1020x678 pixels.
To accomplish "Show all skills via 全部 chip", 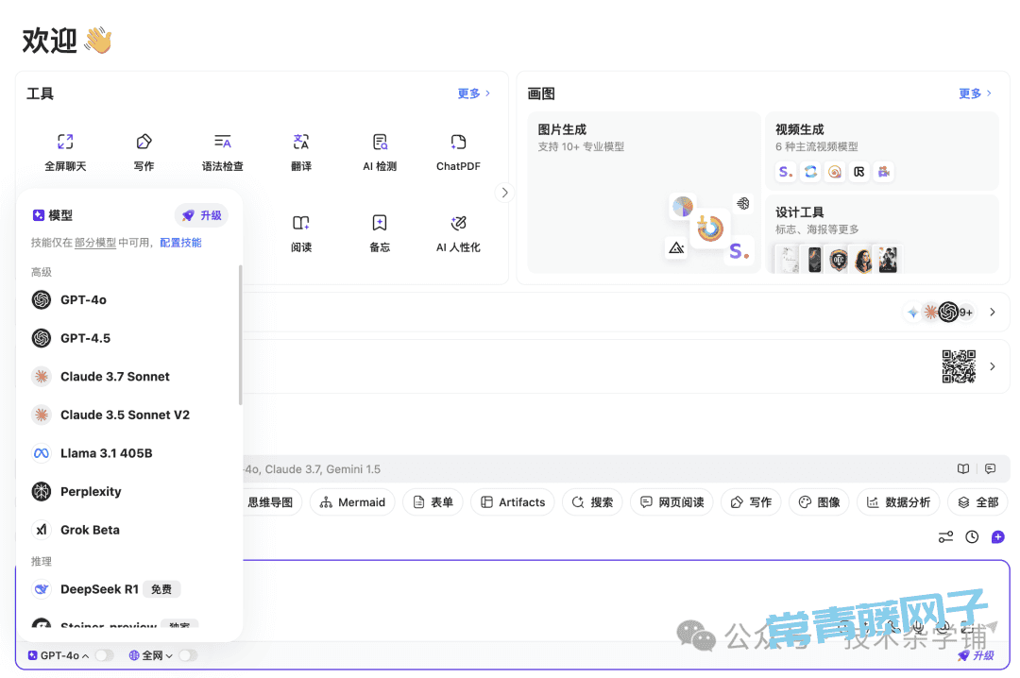I will tap(977, 502).
